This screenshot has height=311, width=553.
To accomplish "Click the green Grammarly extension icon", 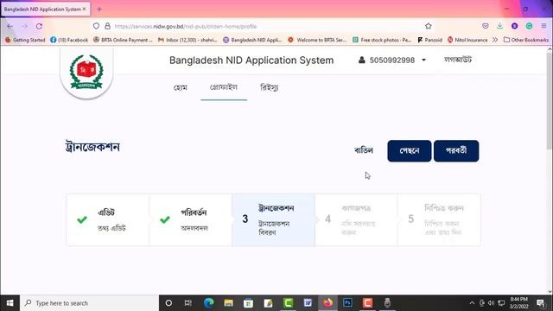I will pyautogui.click(x=529, y=26).
